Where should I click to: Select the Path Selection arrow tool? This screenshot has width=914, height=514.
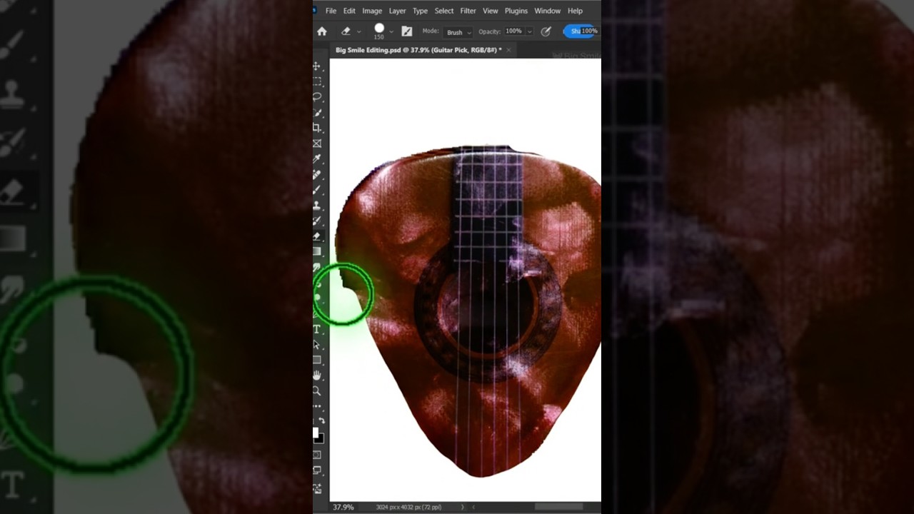click(x=317, y=345)
